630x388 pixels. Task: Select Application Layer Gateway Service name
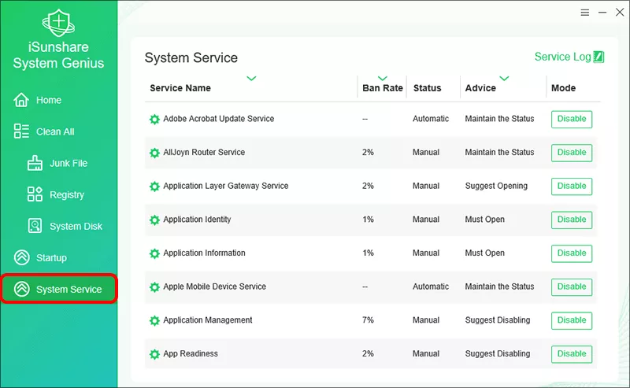coord(226,186)
